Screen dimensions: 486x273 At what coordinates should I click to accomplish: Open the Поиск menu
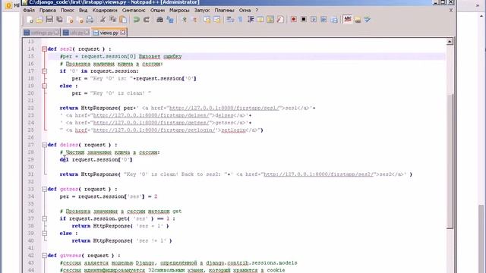(68, 10)
